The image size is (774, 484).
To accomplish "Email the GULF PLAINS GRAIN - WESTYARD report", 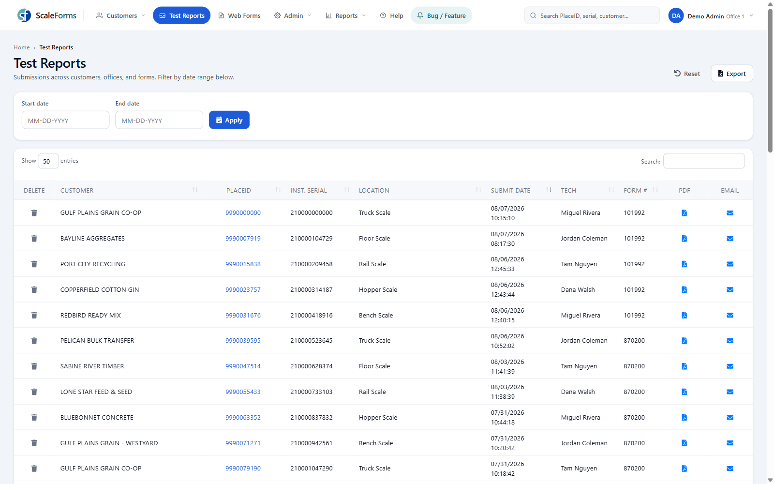I will click(x=730, y=443).
